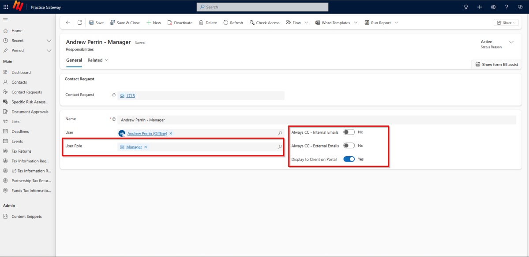Open Contact Requests in sidebar
Viewport: 529px width, 257px height.
(x=27, y=92)
